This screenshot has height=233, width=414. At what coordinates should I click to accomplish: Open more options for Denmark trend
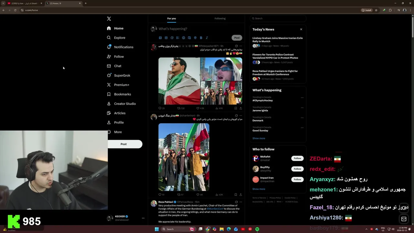pos(302,118)
